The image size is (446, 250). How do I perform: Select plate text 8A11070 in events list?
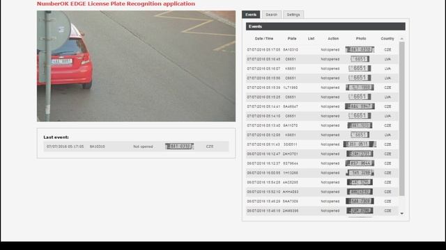(291, 126)
